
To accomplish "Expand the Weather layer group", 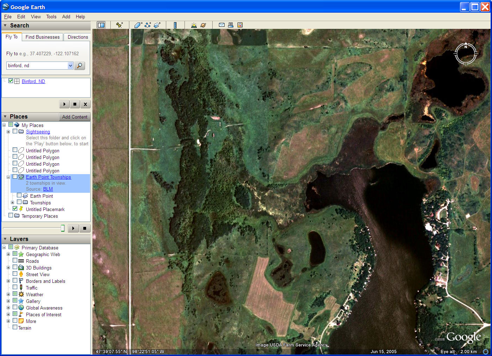I will click(x=8, y=294).
